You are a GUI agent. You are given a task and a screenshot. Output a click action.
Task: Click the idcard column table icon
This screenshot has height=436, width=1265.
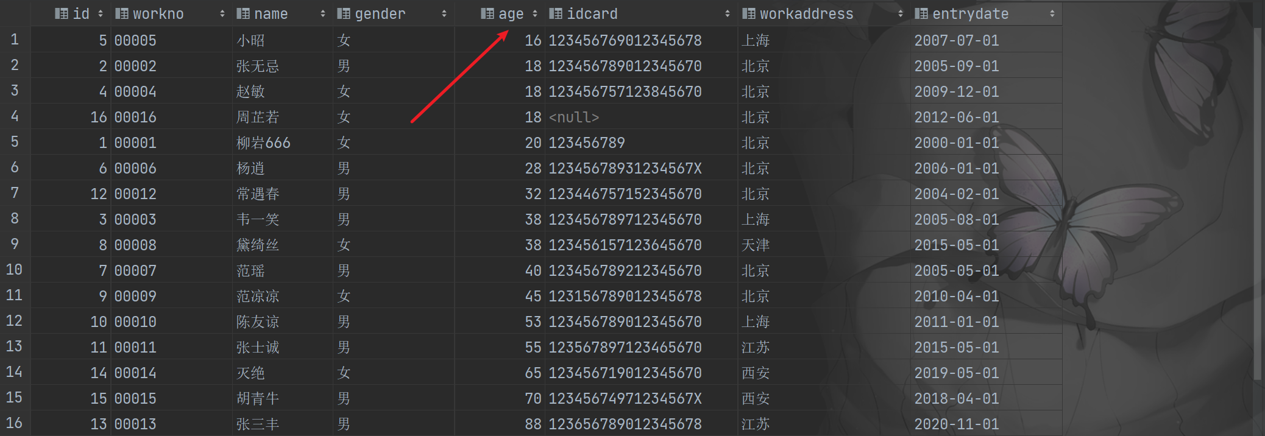coord(556,13)
